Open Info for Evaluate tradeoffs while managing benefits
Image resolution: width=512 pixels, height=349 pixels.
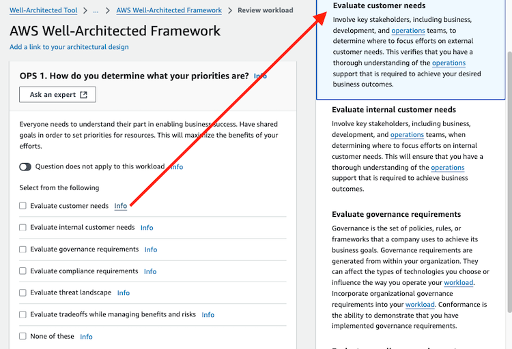click(x=208, y=314)
